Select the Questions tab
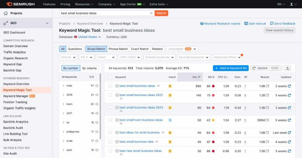 pyautogui.click(x=75, y=49)
